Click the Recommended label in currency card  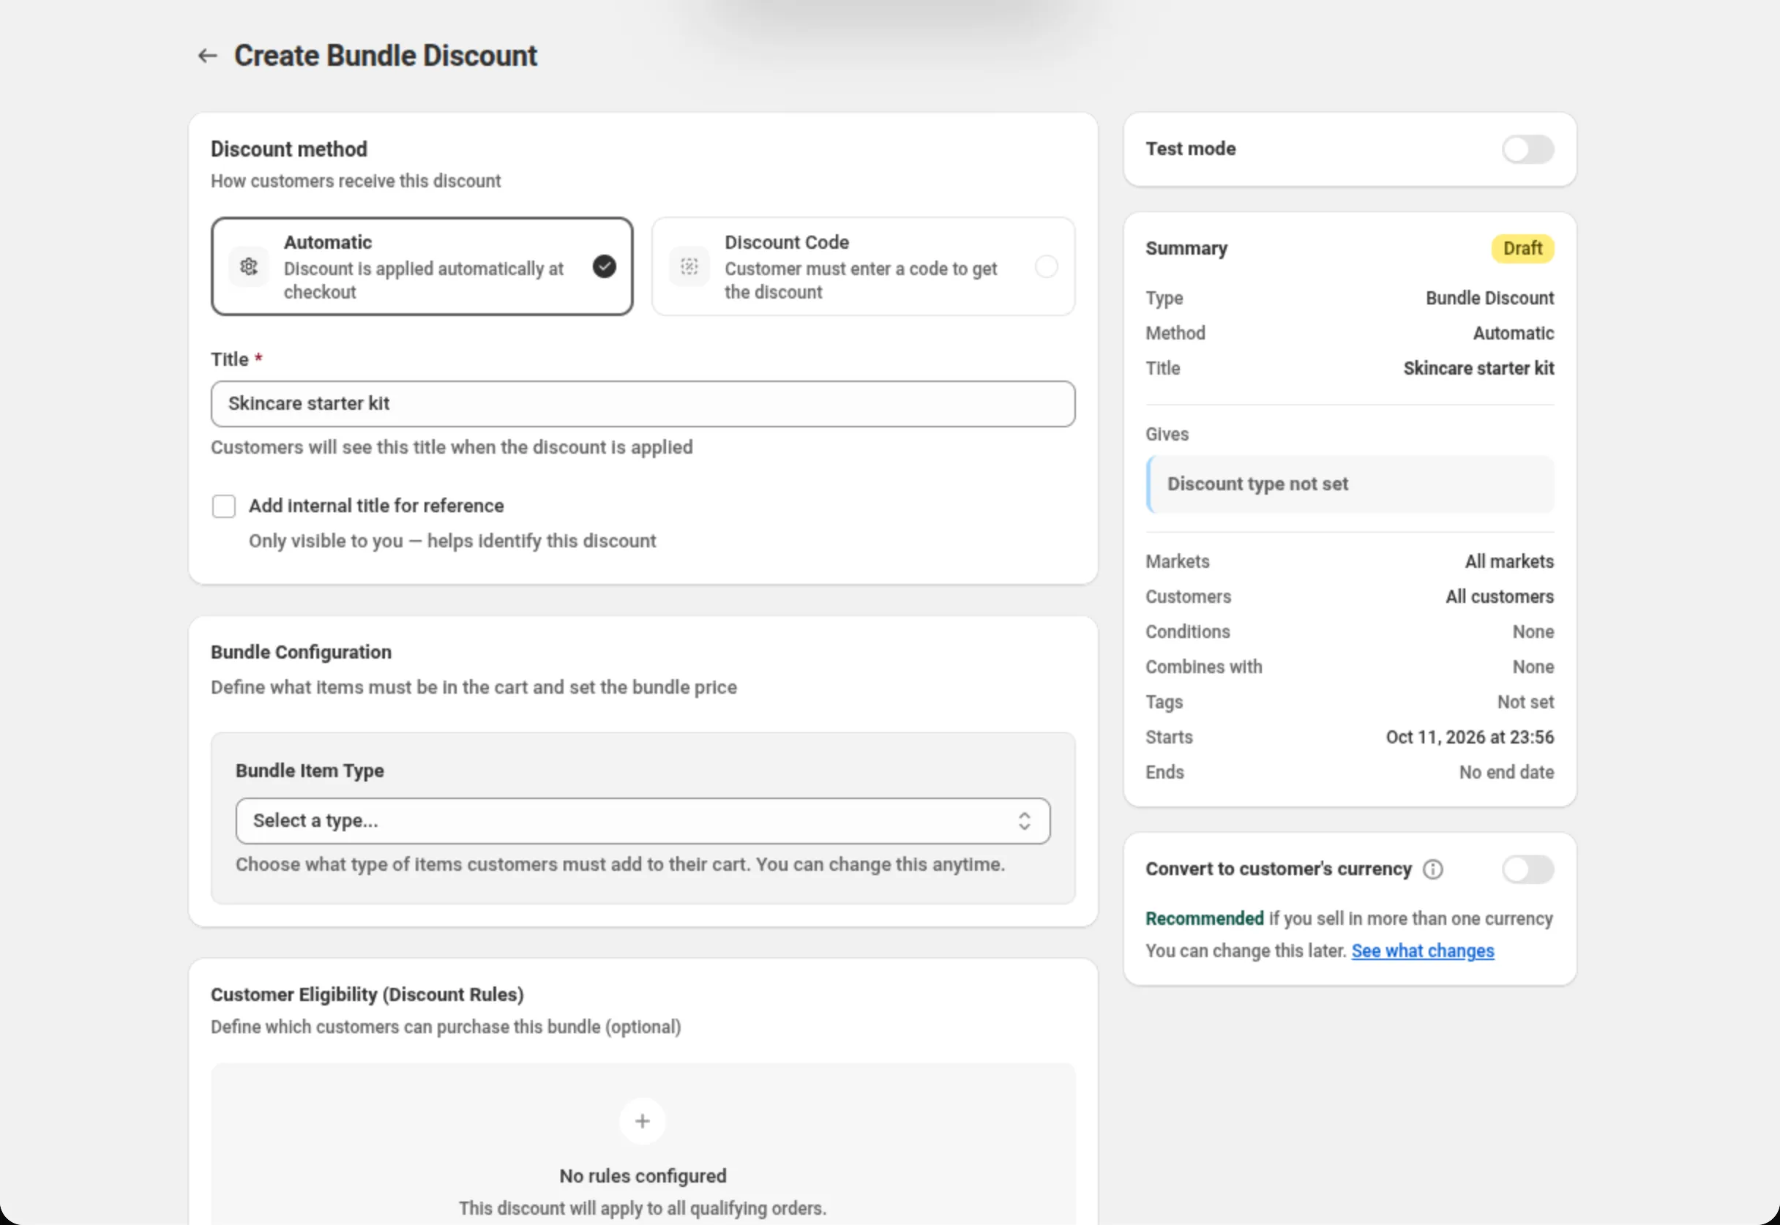coord(1204,918)
